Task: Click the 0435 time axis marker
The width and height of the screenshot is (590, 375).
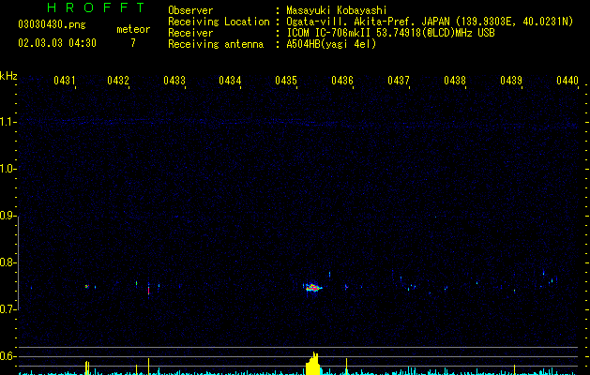Action: pos(286,81)
